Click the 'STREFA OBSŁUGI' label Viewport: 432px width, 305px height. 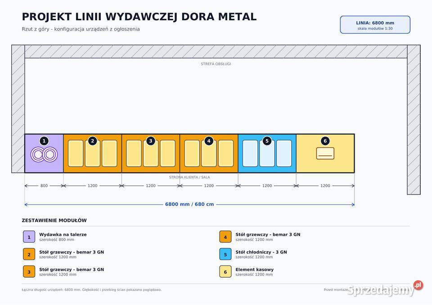(216, 64)
